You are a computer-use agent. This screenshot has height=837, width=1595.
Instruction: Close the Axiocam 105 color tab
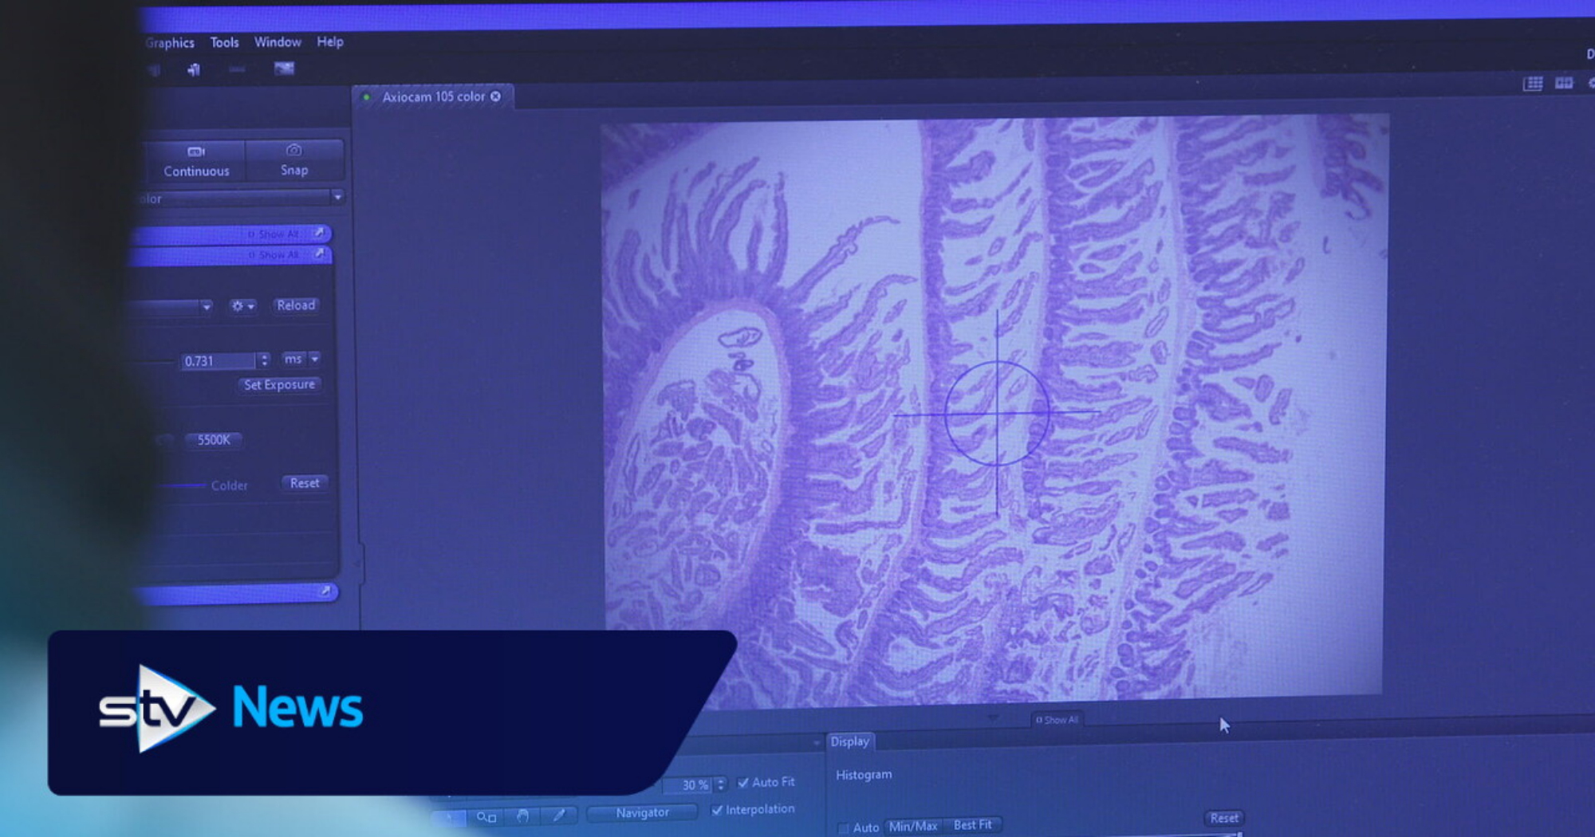click(x=496, y=96)
